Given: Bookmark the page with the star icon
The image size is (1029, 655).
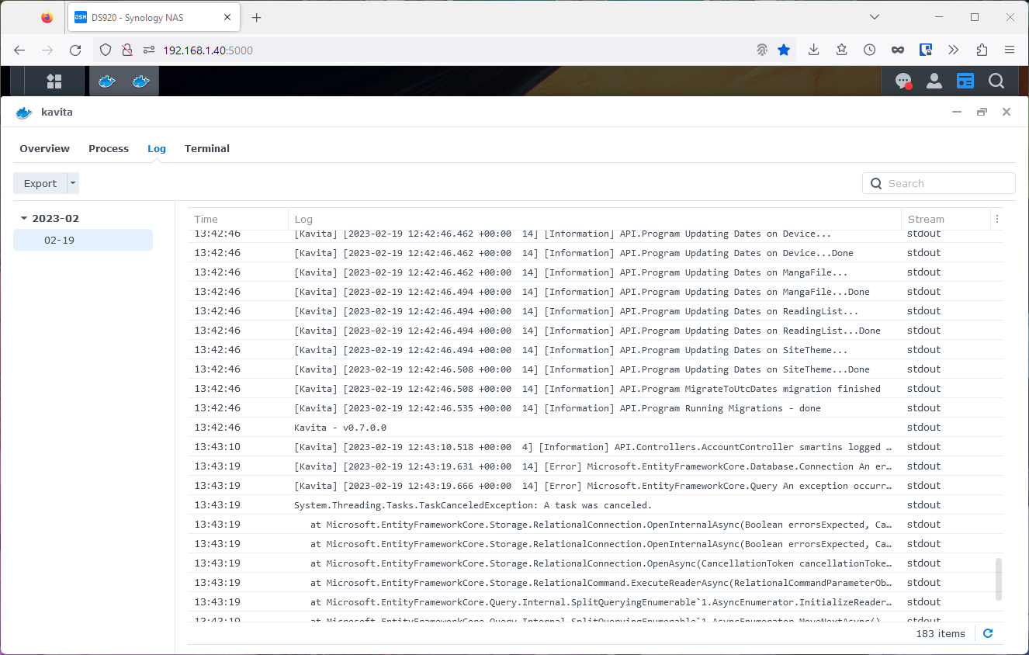Looking at the screenshot, I should (784, 49).
